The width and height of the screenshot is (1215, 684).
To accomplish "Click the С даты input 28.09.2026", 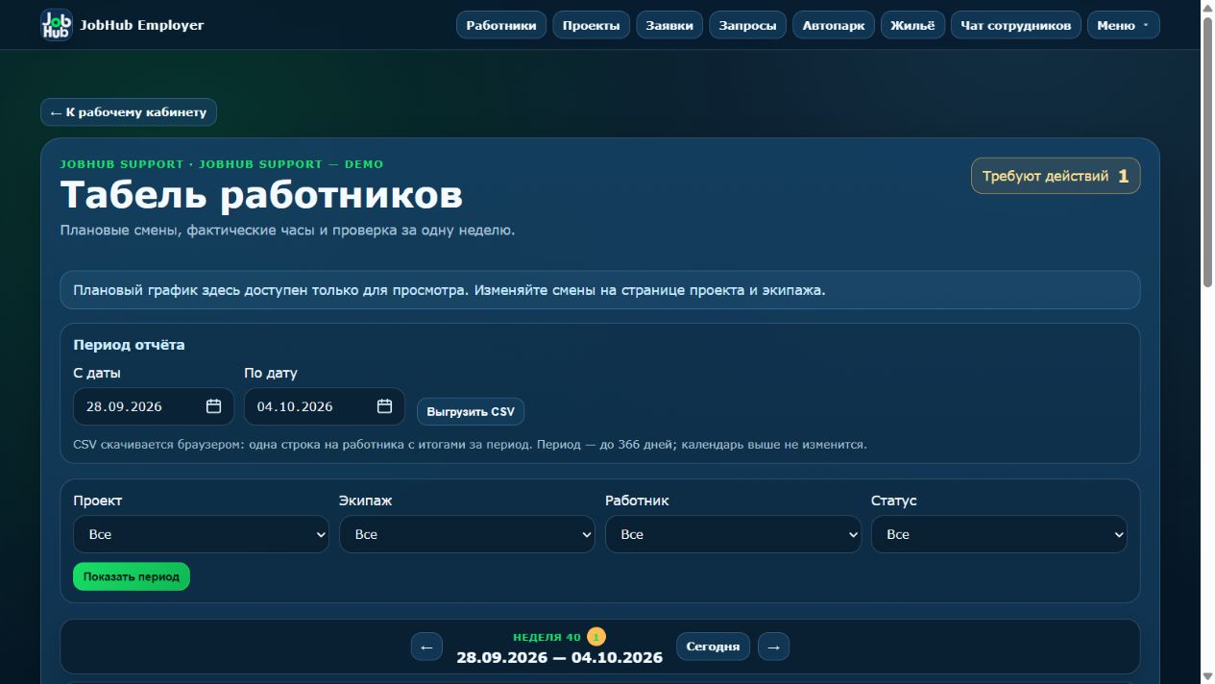I will click(154, 406).
